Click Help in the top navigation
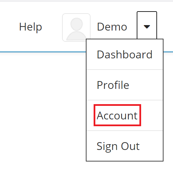This screenshot has width=173, height=172. point(31,27)
